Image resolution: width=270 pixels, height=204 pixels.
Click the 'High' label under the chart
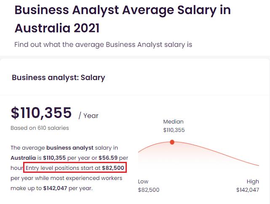[x=253, y=182]
